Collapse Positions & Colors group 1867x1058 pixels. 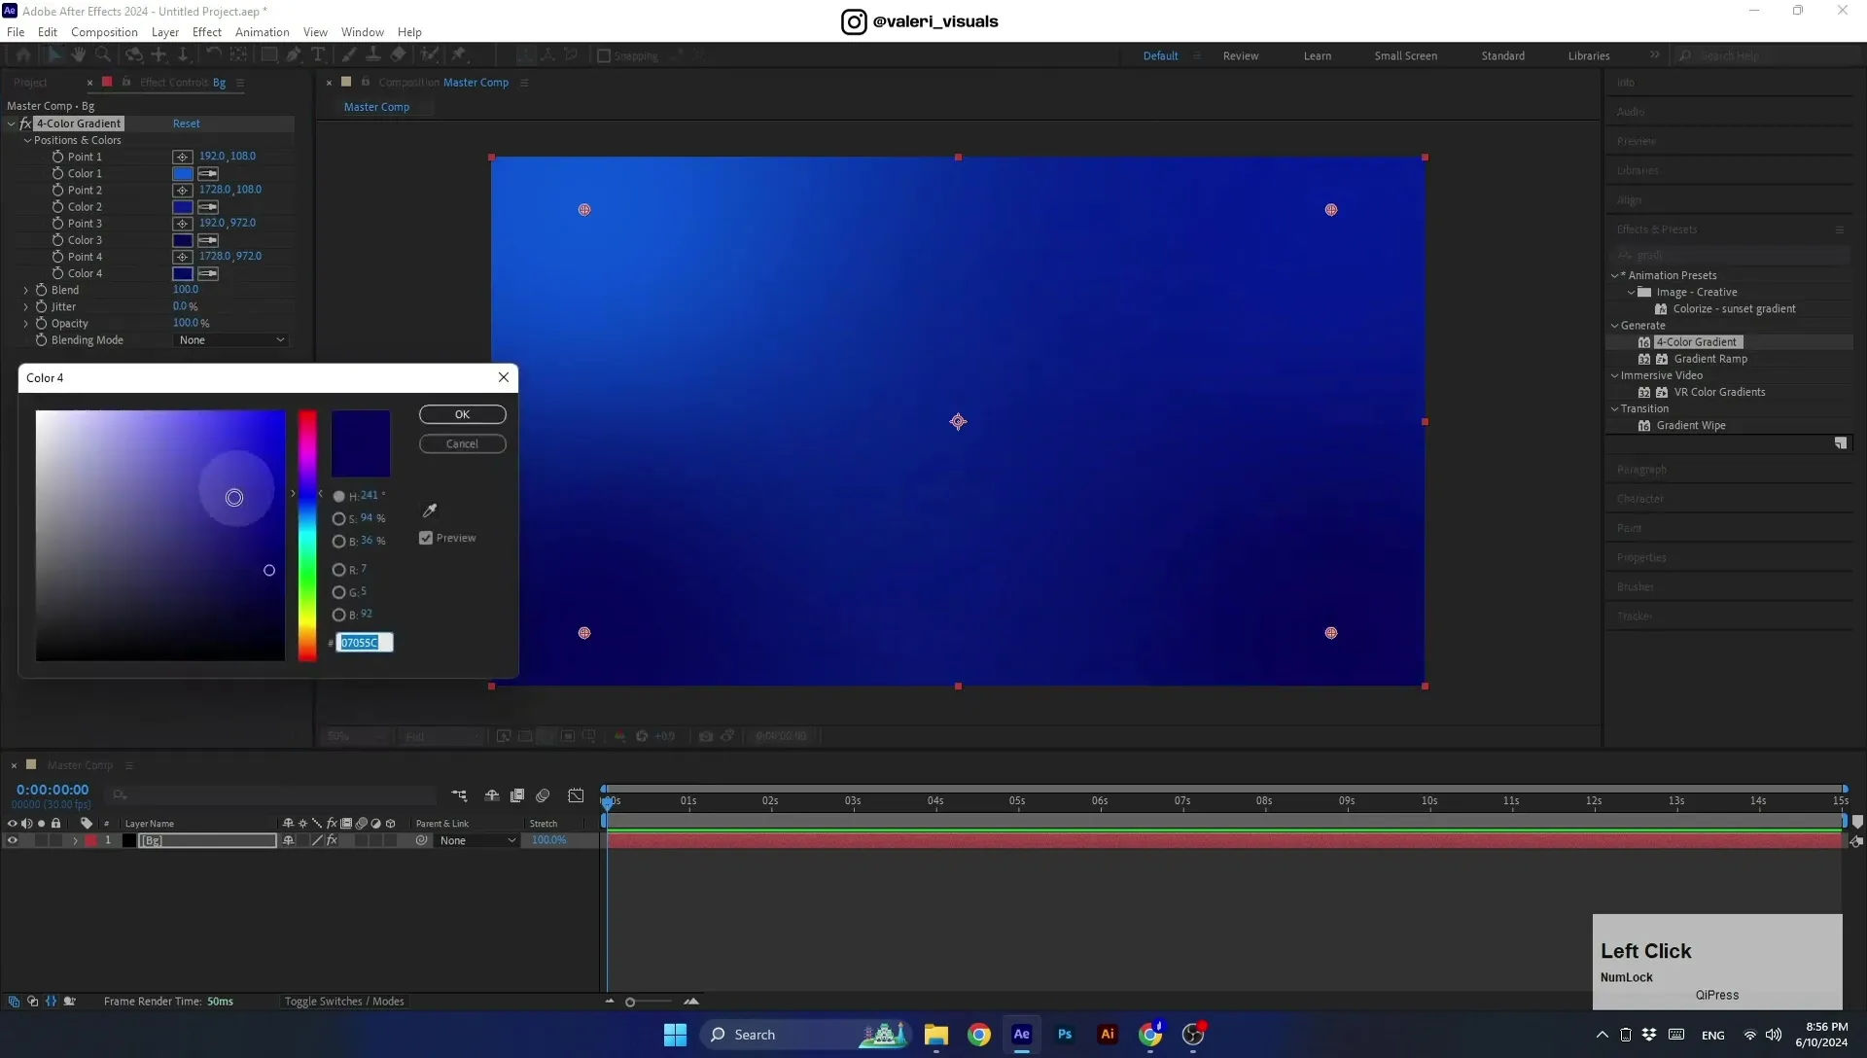28,140
